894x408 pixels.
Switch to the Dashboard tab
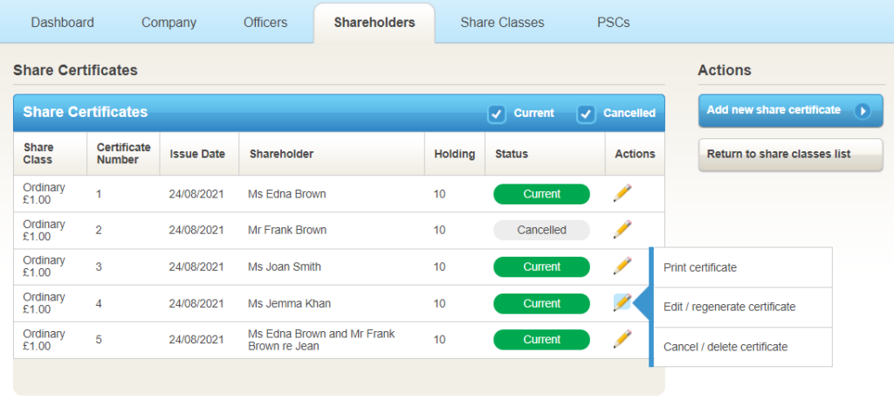62,22
